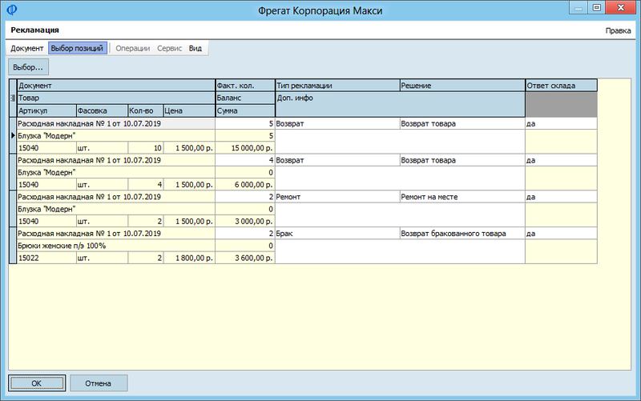Open the Операции menu

click(132, 48)
